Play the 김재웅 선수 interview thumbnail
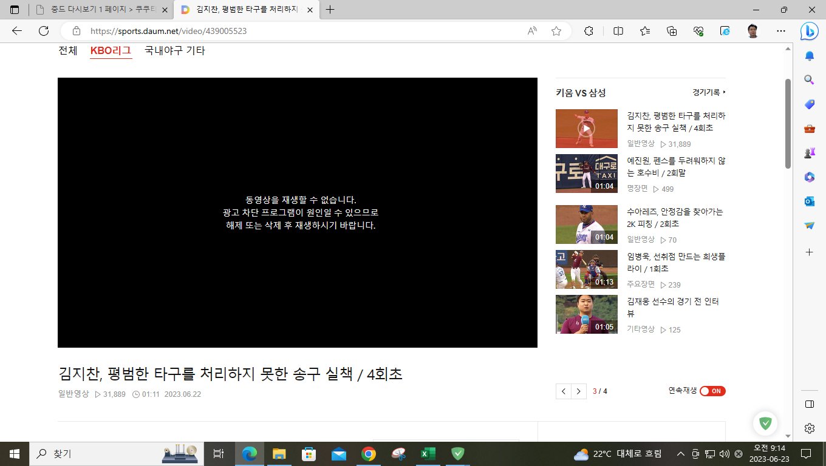 586,314
